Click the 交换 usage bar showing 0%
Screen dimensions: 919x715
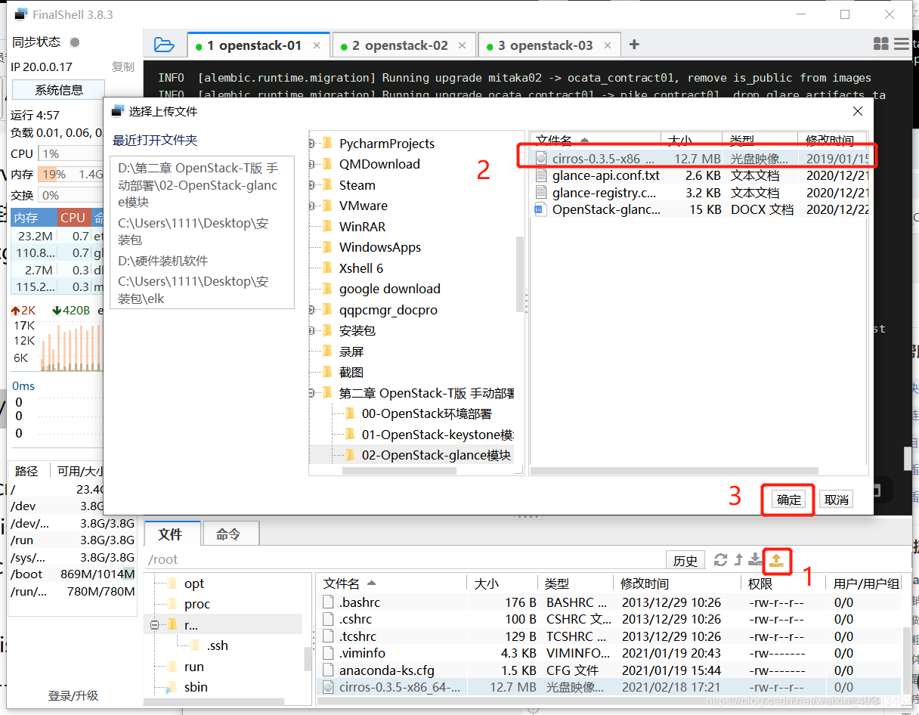[x=71, y=195]
